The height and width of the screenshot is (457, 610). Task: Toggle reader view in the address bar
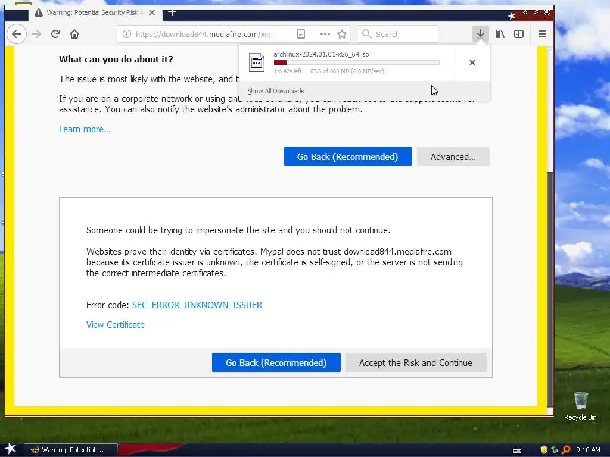tap(301, 34)
